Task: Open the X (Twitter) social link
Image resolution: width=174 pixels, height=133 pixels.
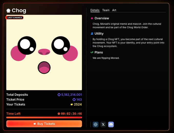Action: pos(103,125)
